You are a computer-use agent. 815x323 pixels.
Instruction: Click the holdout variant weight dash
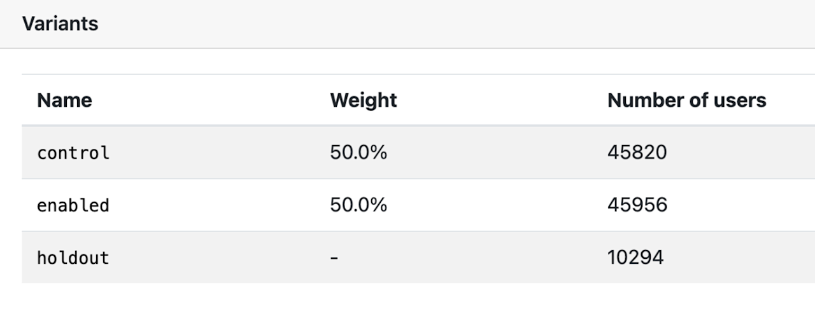334,258
